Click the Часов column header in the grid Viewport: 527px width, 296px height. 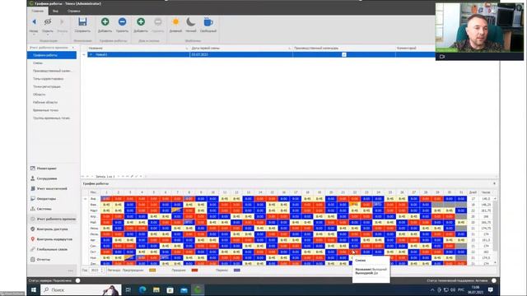[x=486, y=192]
